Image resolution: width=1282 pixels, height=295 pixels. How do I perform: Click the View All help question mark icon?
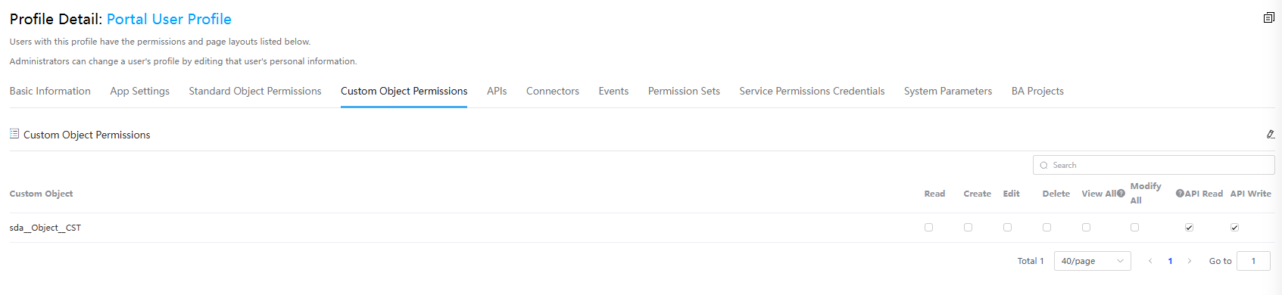click(x=1121, y=194)
